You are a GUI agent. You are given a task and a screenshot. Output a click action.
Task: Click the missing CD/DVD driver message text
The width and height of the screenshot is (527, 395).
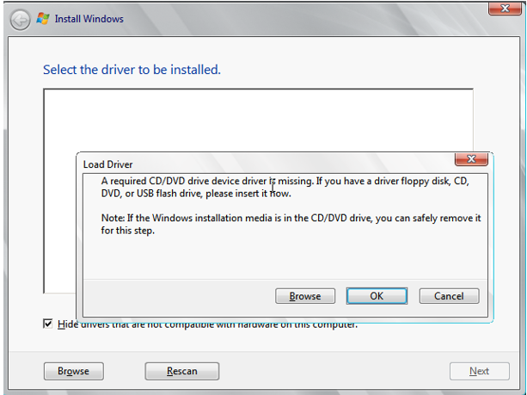click(284, 188)
